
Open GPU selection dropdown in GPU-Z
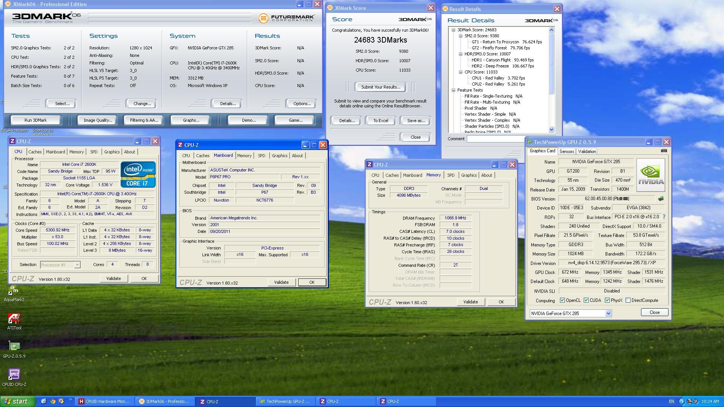(x=608, y=314)
